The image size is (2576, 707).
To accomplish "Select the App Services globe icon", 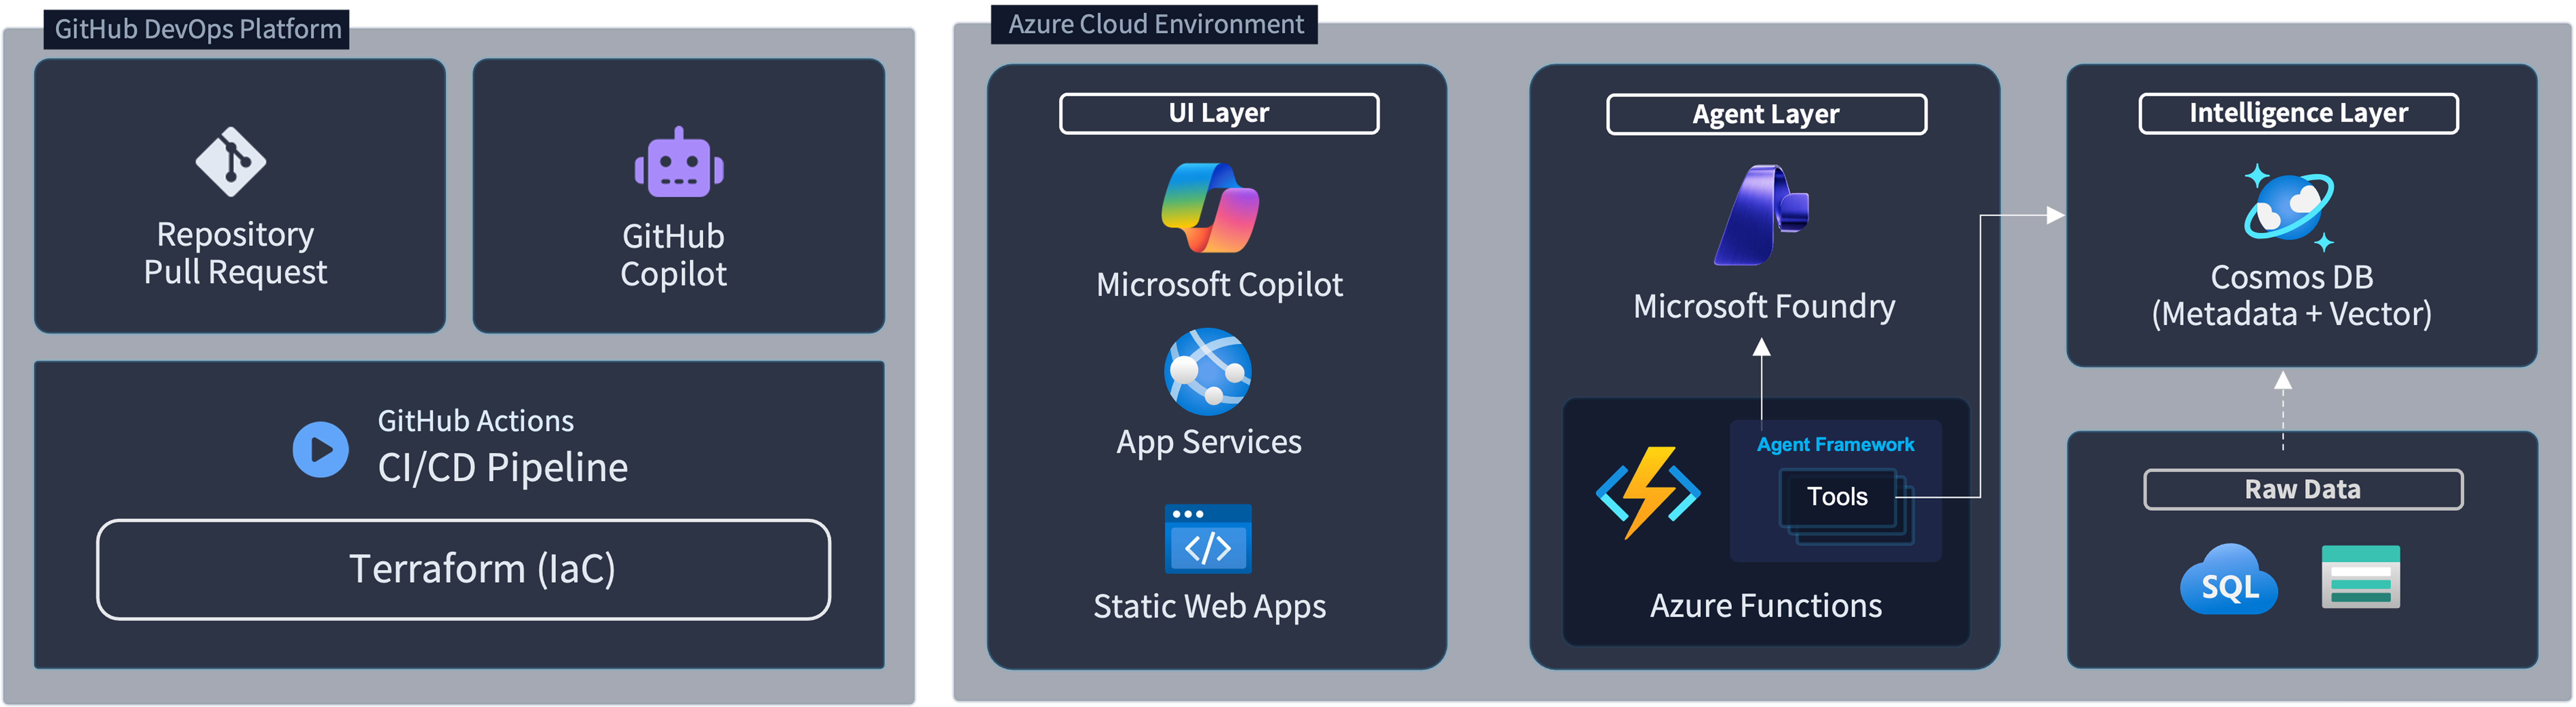I will click(x=1208, y=371).
